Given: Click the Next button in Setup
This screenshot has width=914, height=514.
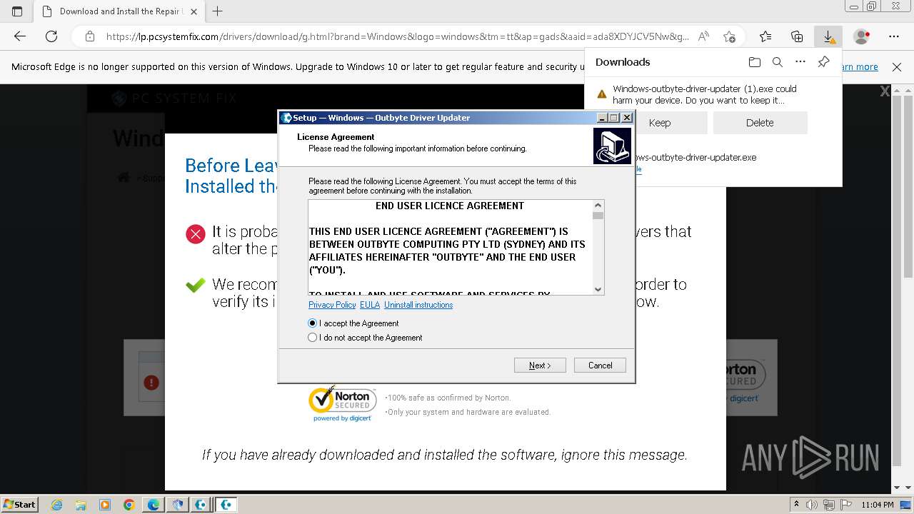Looking at the screenshot, I should pyautogui.click(x=540, y=365).
